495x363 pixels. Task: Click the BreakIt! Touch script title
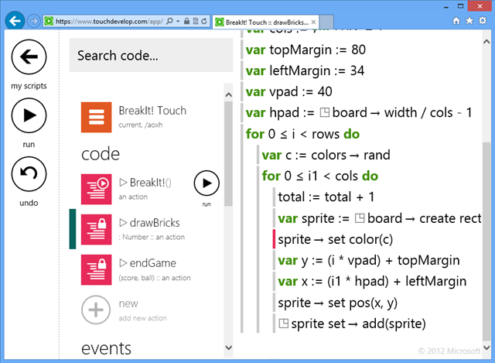point(152,111)
